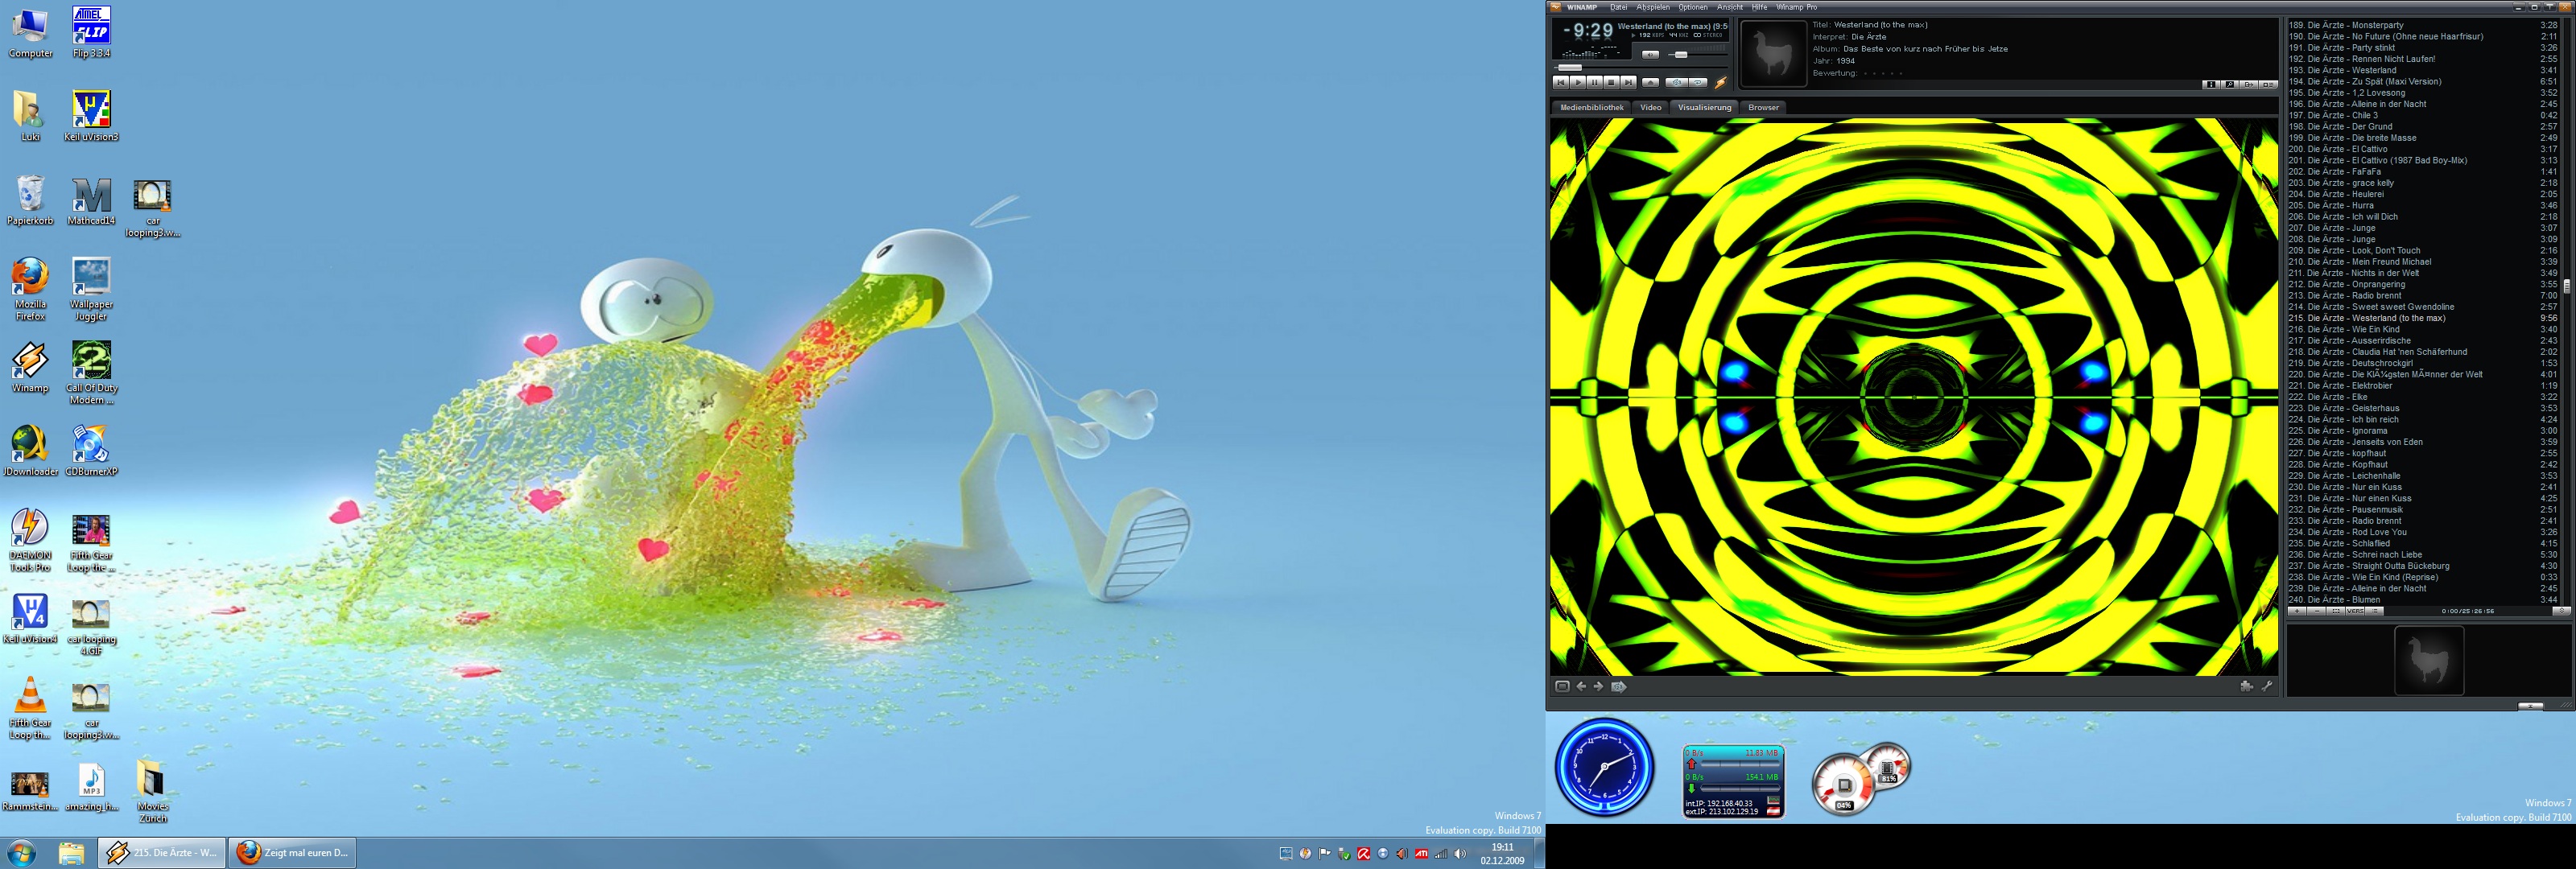Click the magnifier search icon in info panel
Screen dimensions: 2576x869
point(2230,85)
